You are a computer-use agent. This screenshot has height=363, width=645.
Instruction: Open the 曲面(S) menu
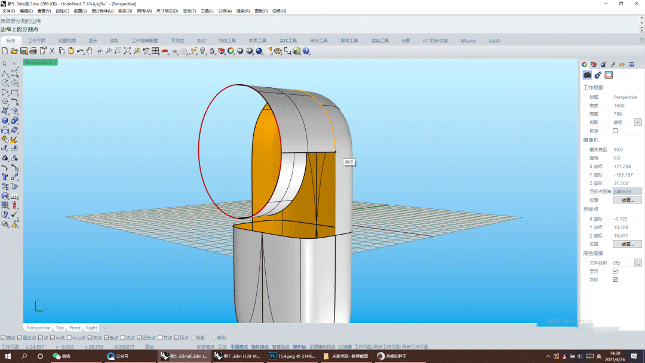coord(80,11)
